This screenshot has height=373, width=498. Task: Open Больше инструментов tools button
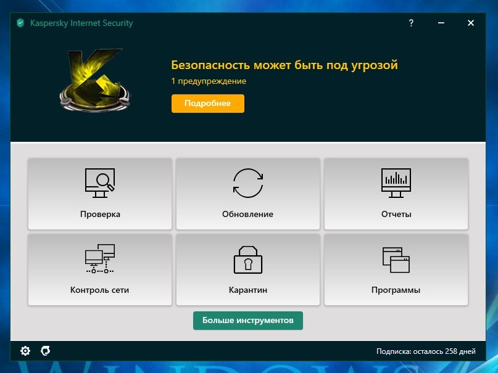[247, 321]
